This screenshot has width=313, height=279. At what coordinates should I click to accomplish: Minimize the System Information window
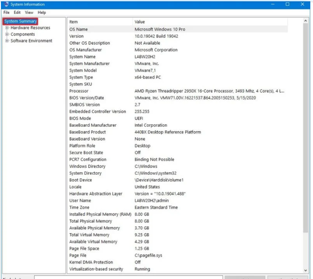pyautogui.click(x=273, y=4)
